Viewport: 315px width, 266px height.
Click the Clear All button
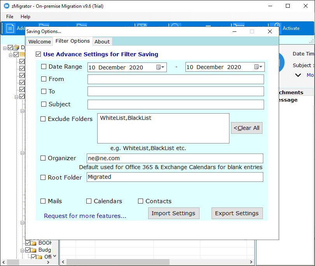247,128
